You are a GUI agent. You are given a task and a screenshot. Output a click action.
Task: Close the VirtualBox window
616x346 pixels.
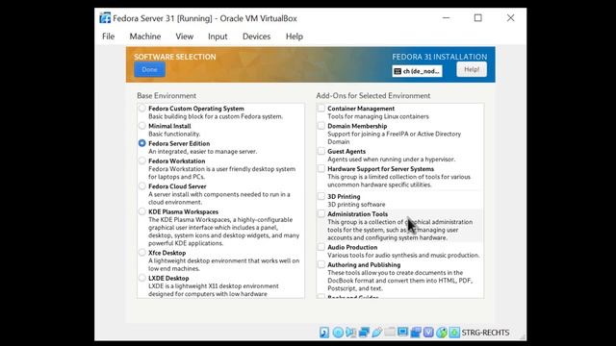point(511,18)
